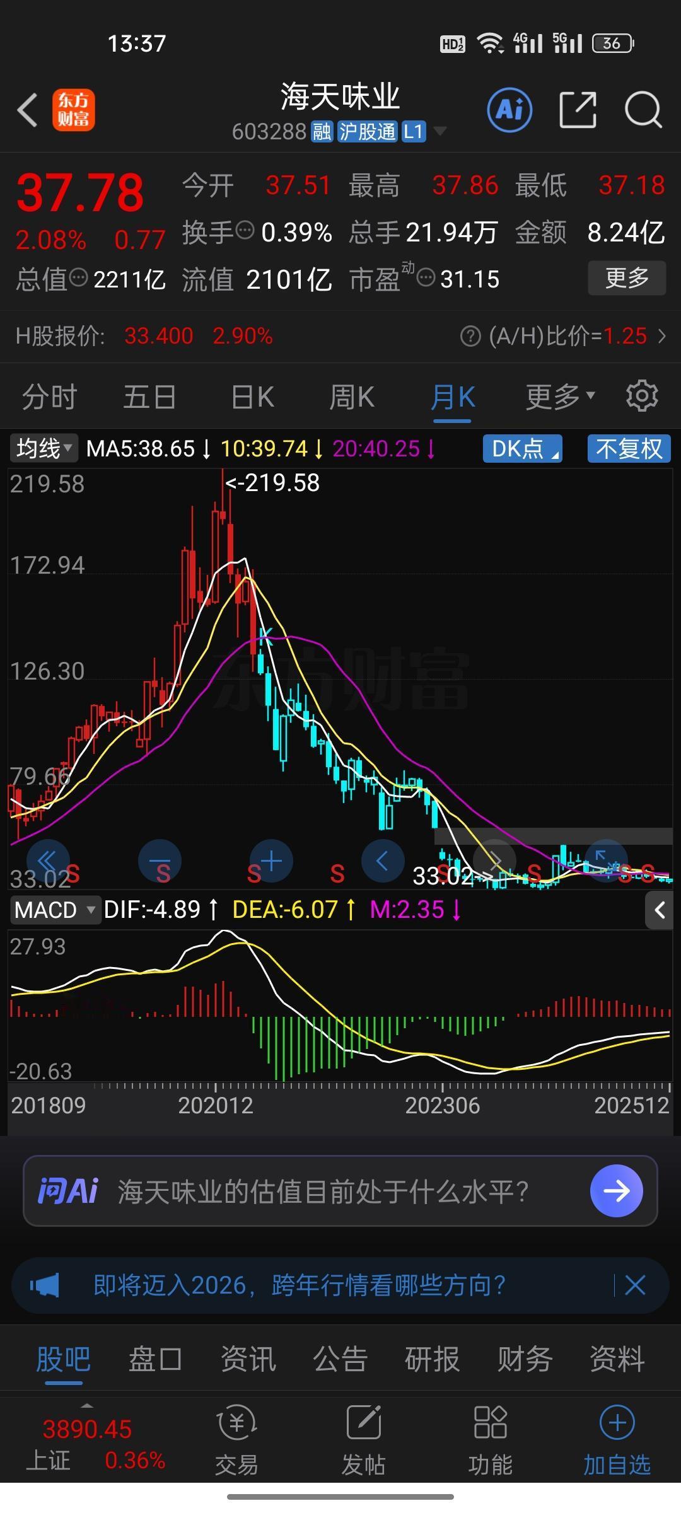Viewport: 681px width, 1513px height.
Task: Expand 更多 chart period dropdown
Action: coord(561,396)
